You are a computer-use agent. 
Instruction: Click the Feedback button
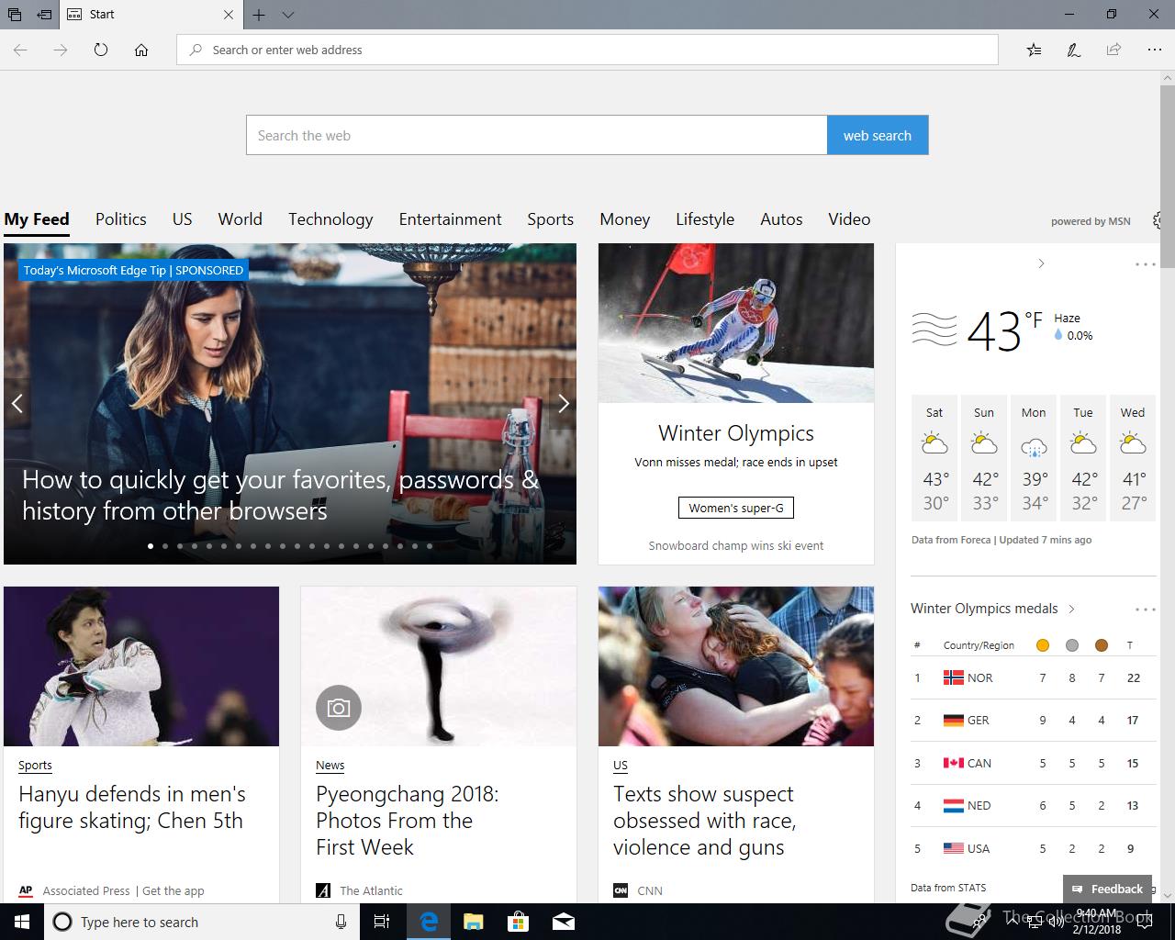(x=1107, y=889)
